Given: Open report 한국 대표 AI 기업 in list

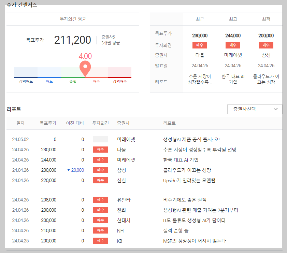Looking at the screenshot, I should [181, 160].
